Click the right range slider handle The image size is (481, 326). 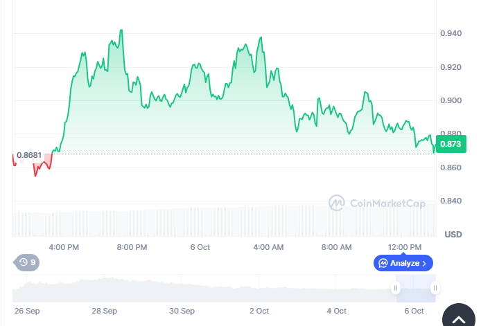pyautogui.click(x=435, y=288)
